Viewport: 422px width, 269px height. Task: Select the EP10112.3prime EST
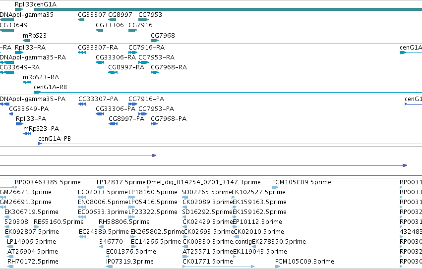pos(235,227)
